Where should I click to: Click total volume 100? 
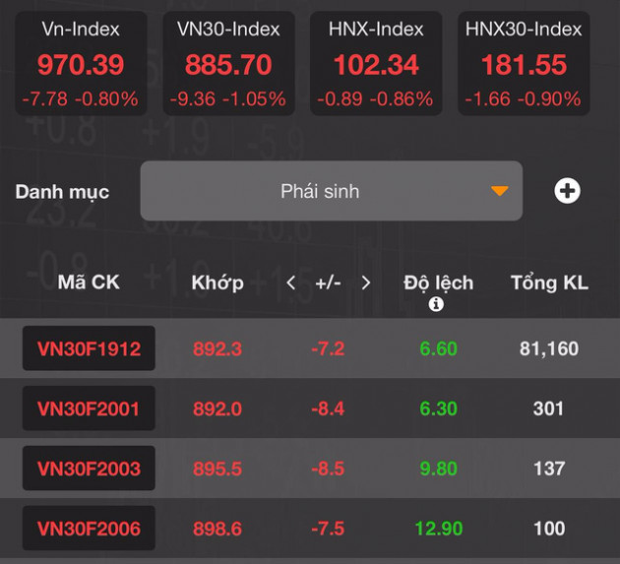click(549, 529)
